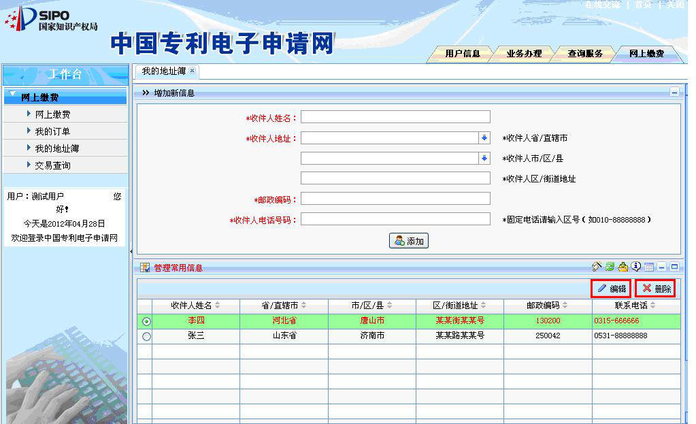Click the table view icon in panel header

[x=649, y=267]
